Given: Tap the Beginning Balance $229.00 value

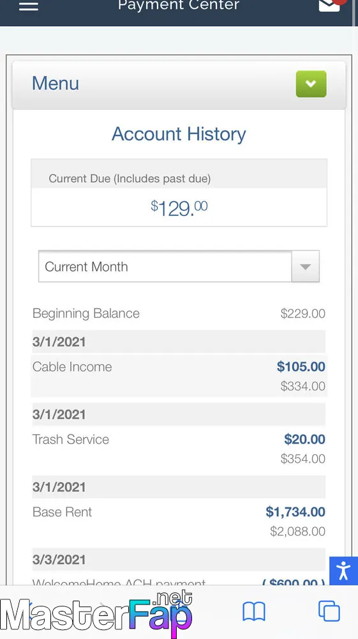Looking at the screenshot, I should click(303, 313).
